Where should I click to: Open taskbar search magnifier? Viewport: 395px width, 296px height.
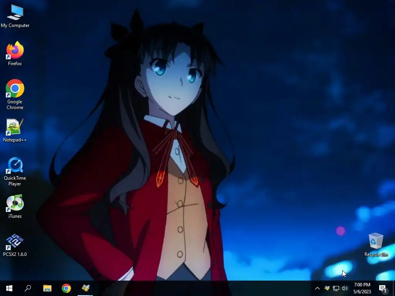28,288
